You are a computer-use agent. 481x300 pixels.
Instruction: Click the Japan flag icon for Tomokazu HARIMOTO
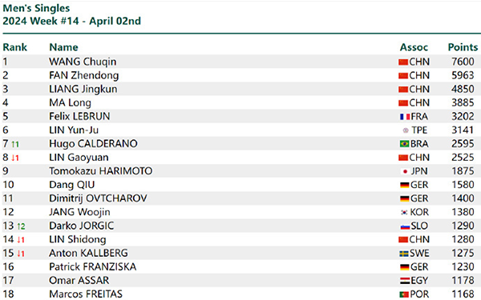coord(405,171)
